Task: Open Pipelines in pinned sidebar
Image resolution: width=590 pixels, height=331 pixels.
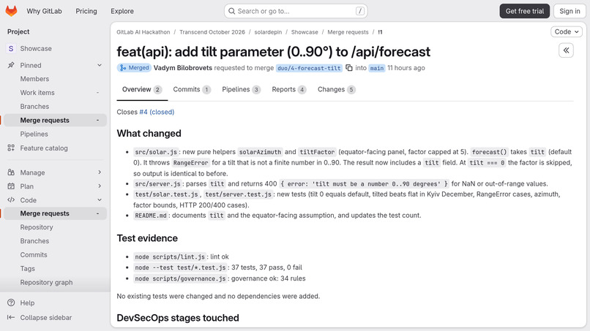Action: point(56,134)
